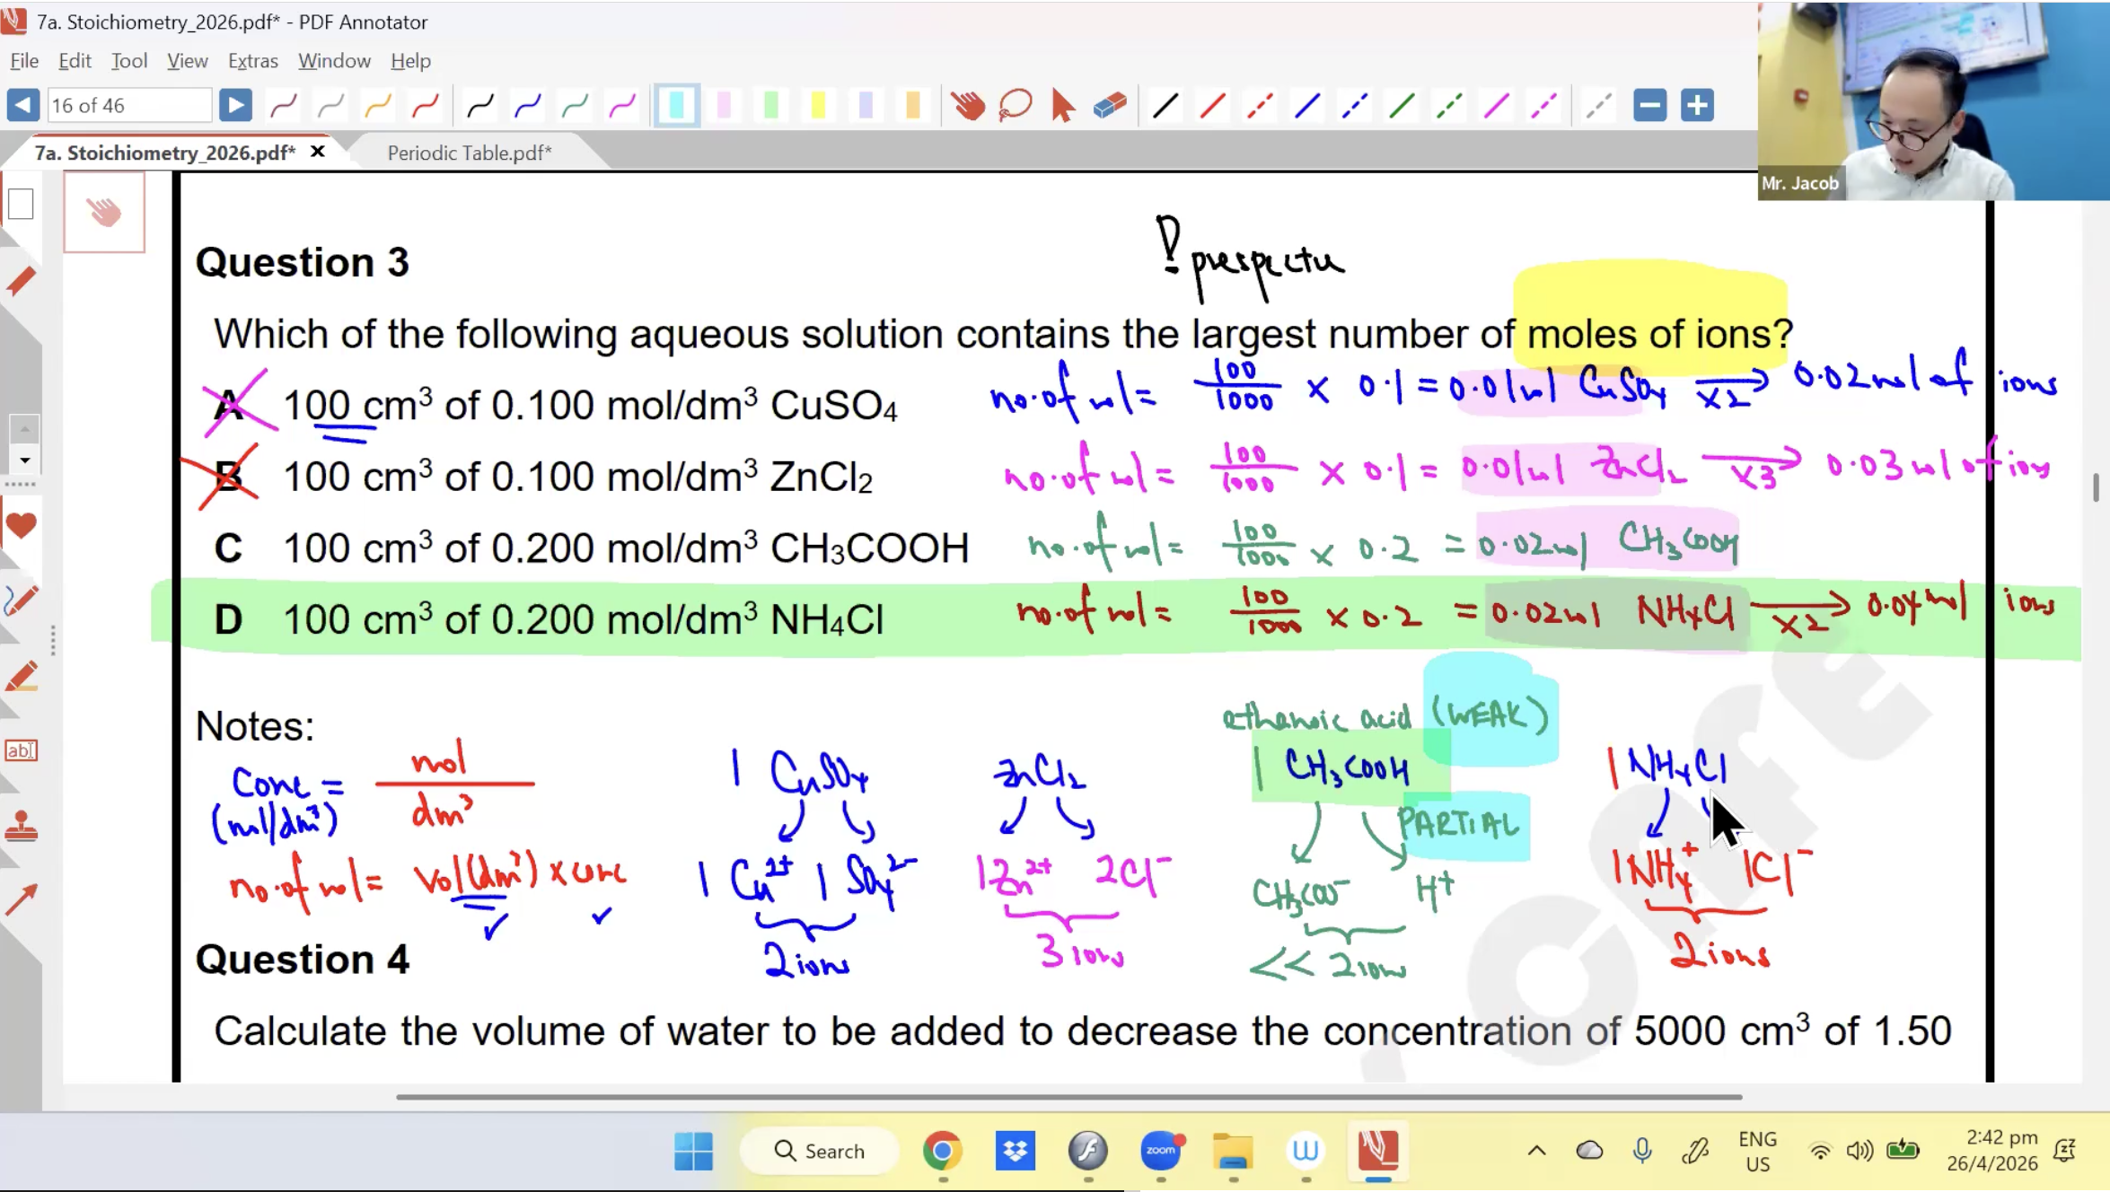Open the Favorites heart tool
The height and width of the screenshot is (1192, 2110).
(21, 526)
